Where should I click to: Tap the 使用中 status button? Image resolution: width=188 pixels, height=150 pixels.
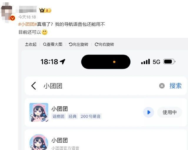tap(170, 112)
